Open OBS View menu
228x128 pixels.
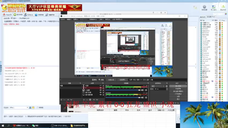76,19
